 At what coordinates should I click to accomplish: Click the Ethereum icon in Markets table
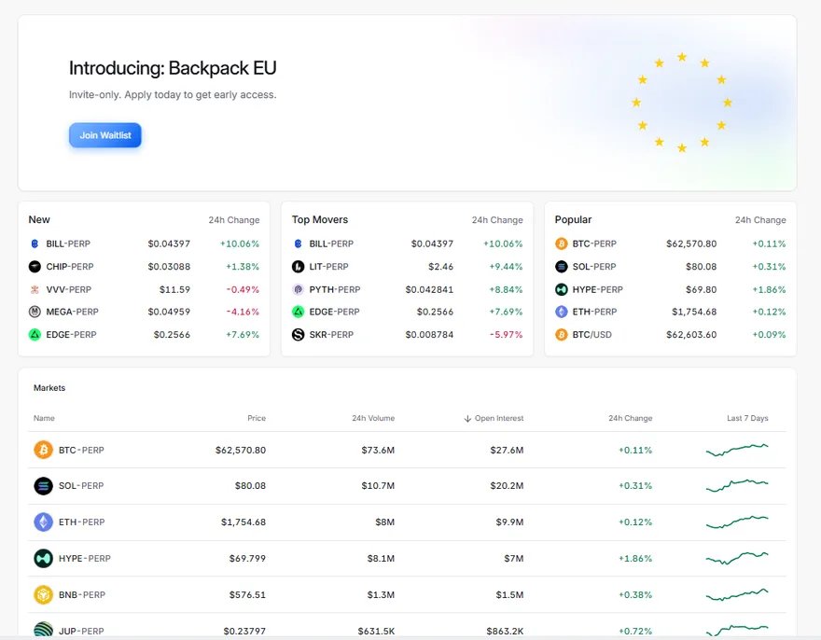pos(44,522)
